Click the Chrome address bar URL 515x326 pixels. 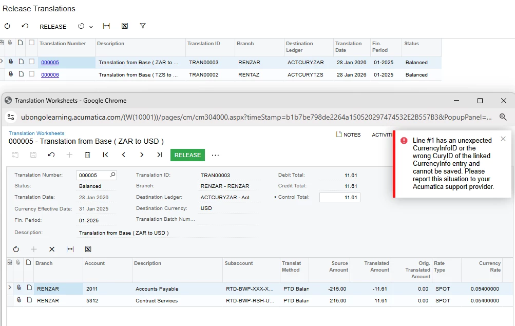click(x=256, y=117)
